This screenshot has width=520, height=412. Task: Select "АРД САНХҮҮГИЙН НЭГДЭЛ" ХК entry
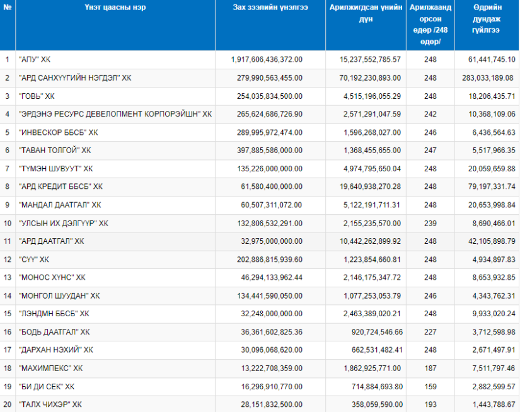click(75, 78)
